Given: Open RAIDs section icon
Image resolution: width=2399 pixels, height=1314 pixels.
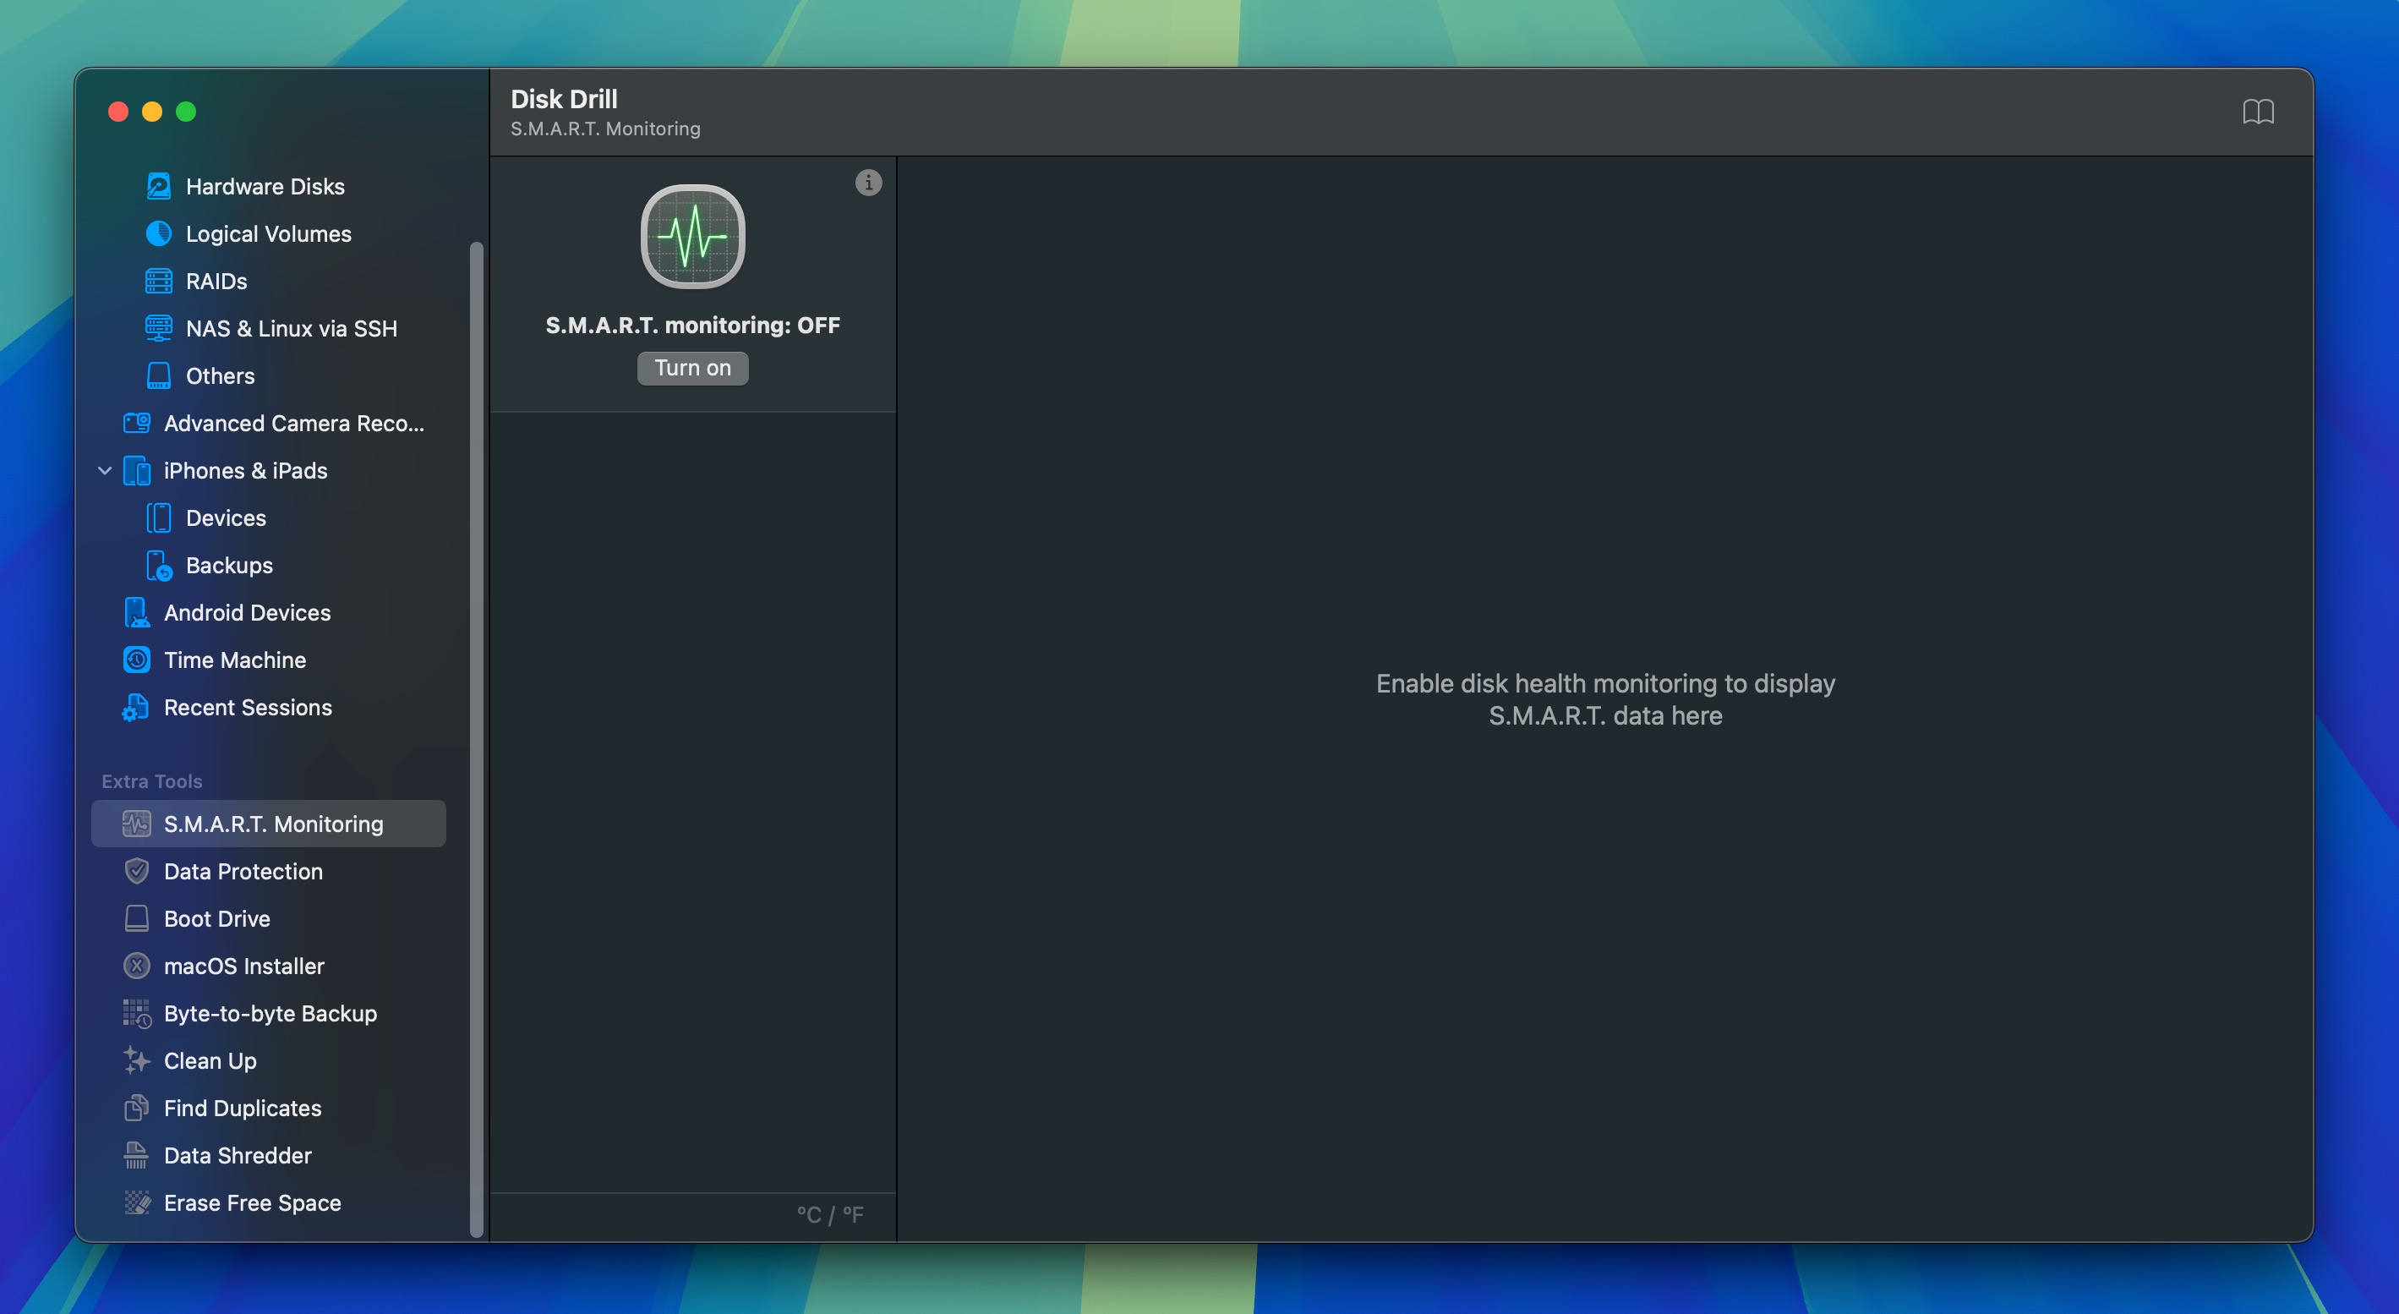Looking at the screenshot, I should (x=158, y=282).
